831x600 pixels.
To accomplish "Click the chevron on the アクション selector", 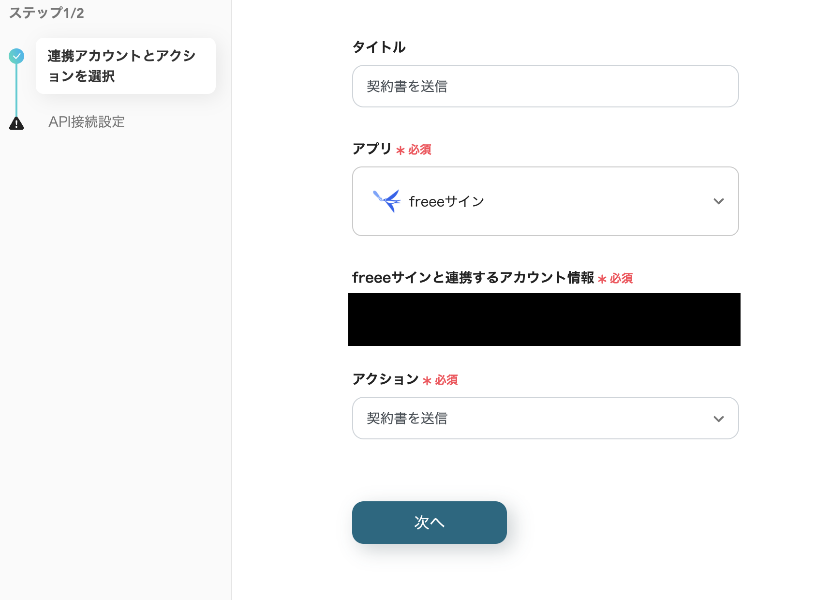I will (x=719, y=418).
